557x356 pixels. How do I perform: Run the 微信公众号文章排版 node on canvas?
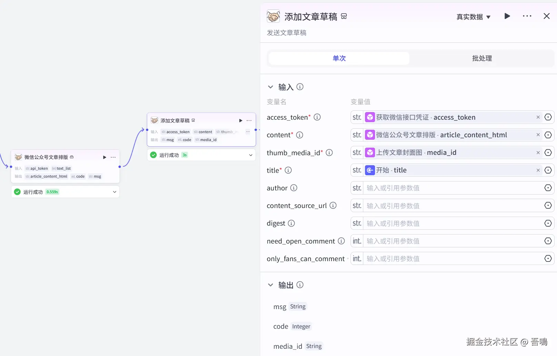coord(104,157)
